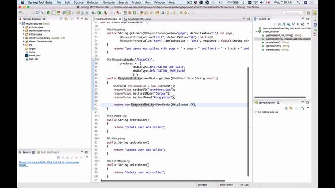This screenshot has width=335, height=188.
Task: Open the Outline view menu arrow
Action: point(308,24)
